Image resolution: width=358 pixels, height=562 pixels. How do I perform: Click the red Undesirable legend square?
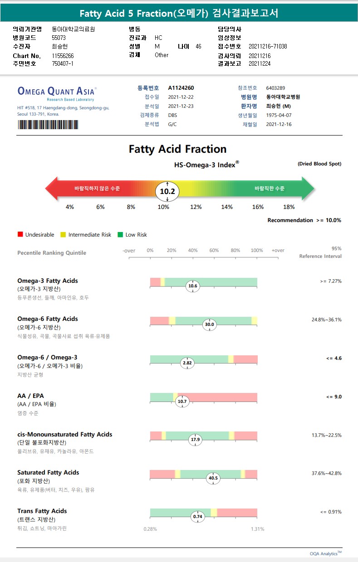(x=20, y=235)
